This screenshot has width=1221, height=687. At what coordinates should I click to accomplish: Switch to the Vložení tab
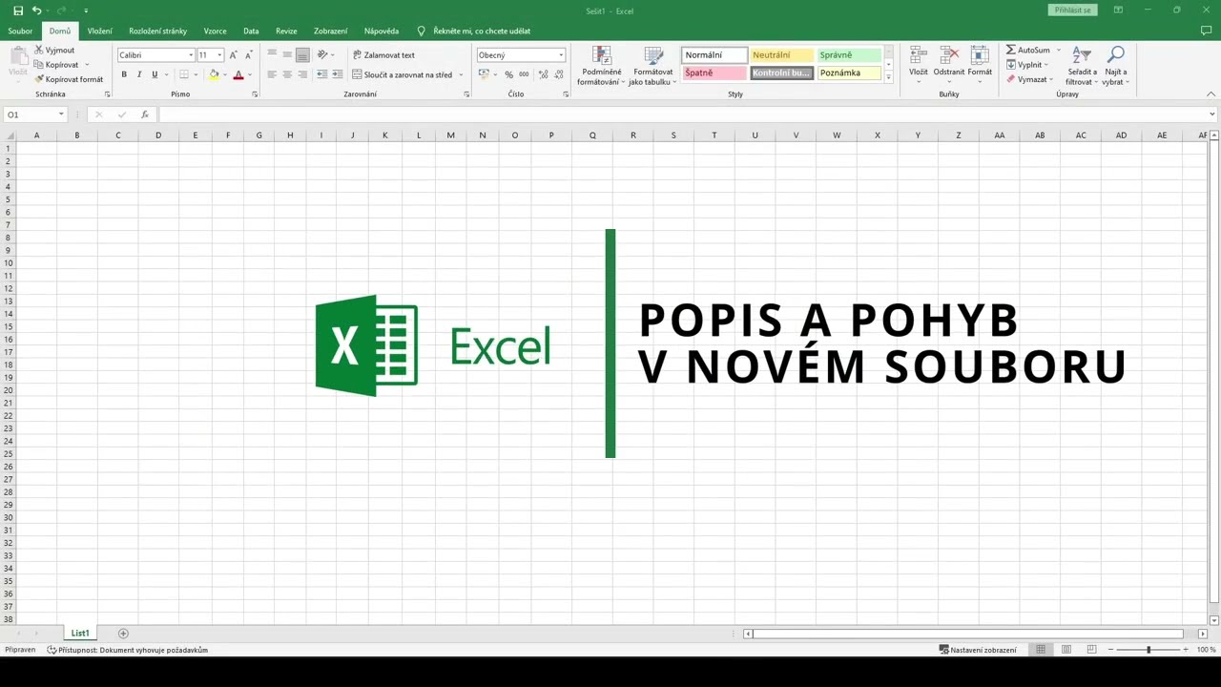click(100, 31)
